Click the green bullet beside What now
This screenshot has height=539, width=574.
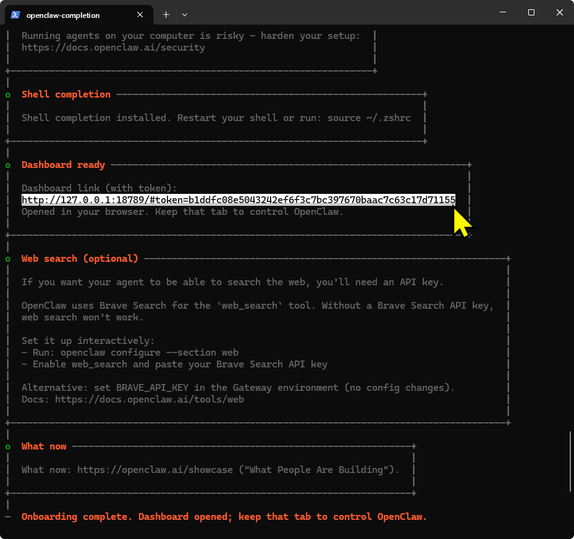(x=7, y=446)
